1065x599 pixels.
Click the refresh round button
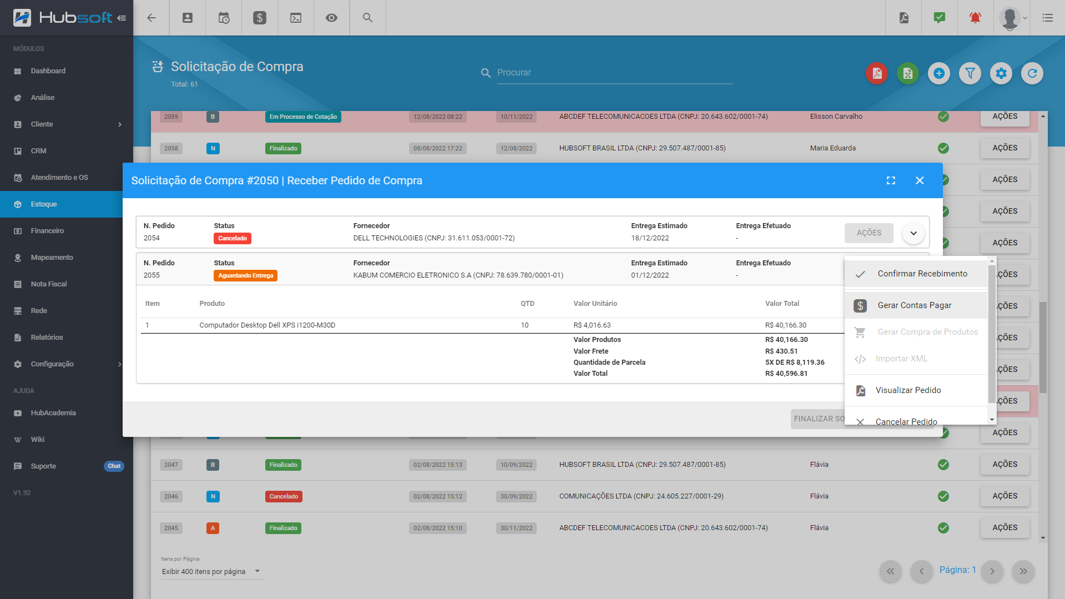[x=1032, y=73]
